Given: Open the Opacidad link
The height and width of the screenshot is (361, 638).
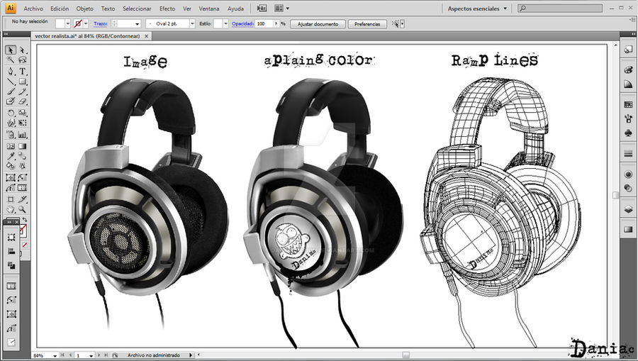Looking at the screenshot, I should (x=242, y=23).
